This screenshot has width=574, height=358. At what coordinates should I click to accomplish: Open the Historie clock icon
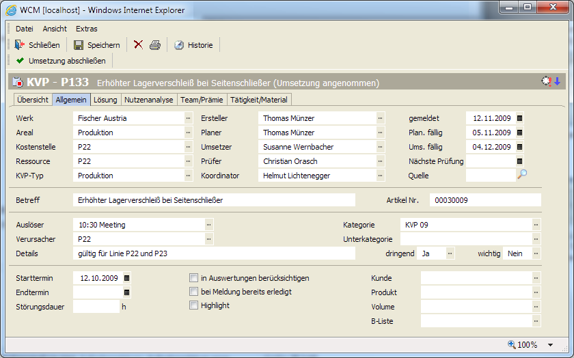[179, 45]
